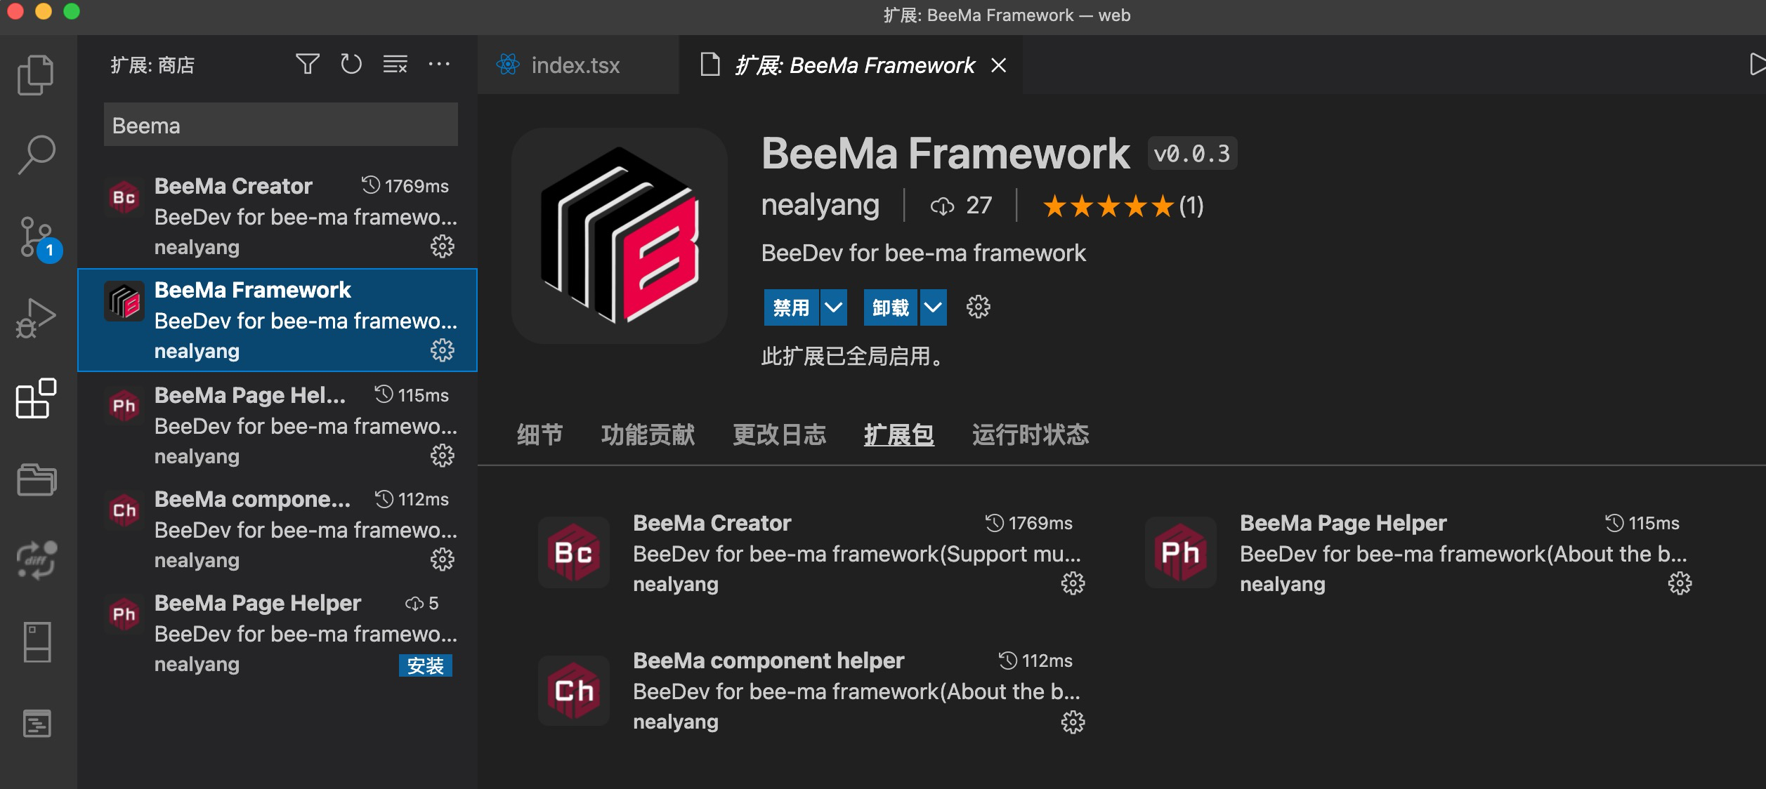Click the nealyang publisher link in header
The height and width of the screenshot is (789, 1766).
[x=820, y=206]
